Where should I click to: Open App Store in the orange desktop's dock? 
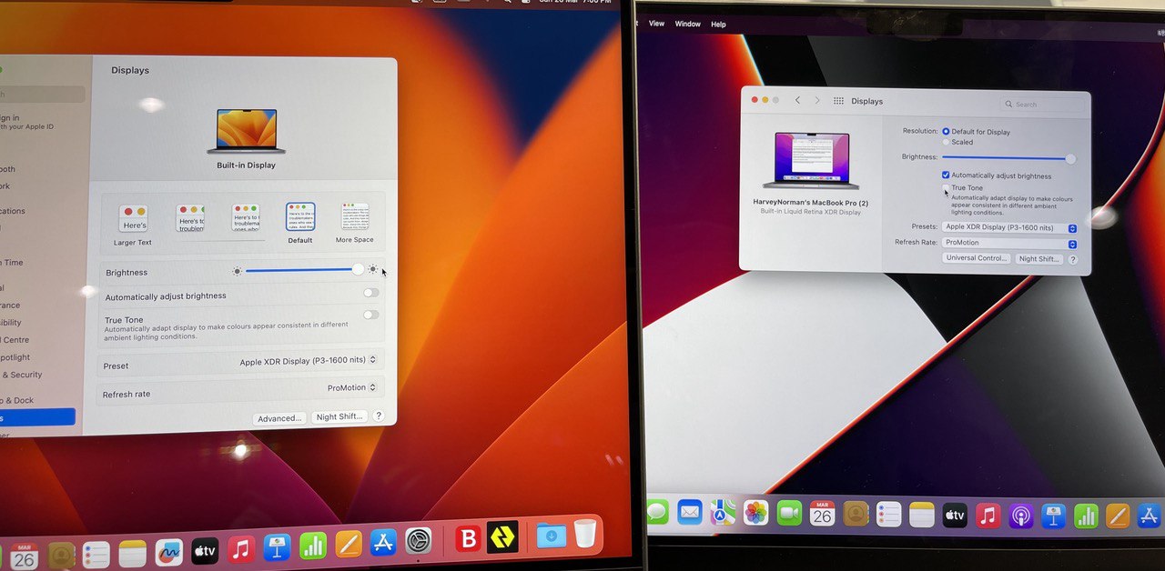coord(383,543)
